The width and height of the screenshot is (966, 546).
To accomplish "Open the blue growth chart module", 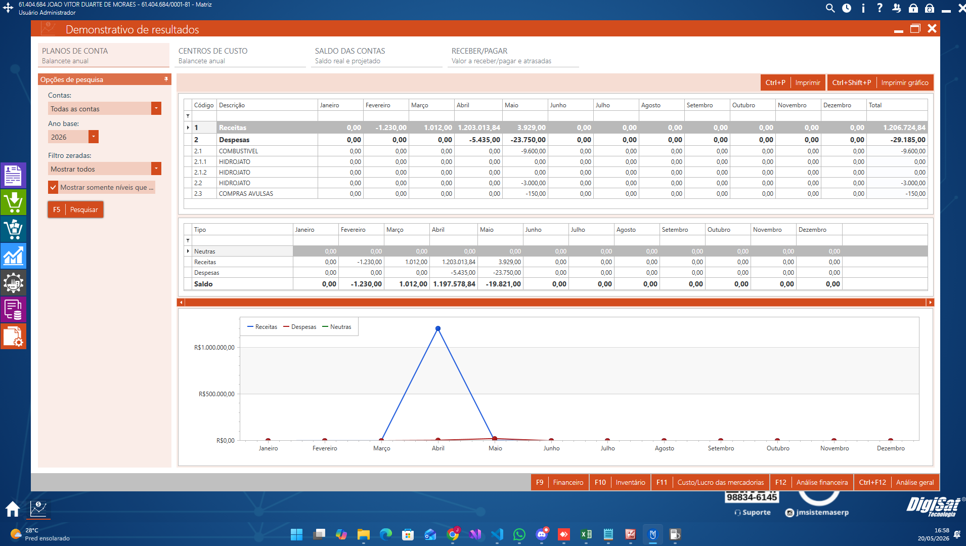I will tap(13, 256).
